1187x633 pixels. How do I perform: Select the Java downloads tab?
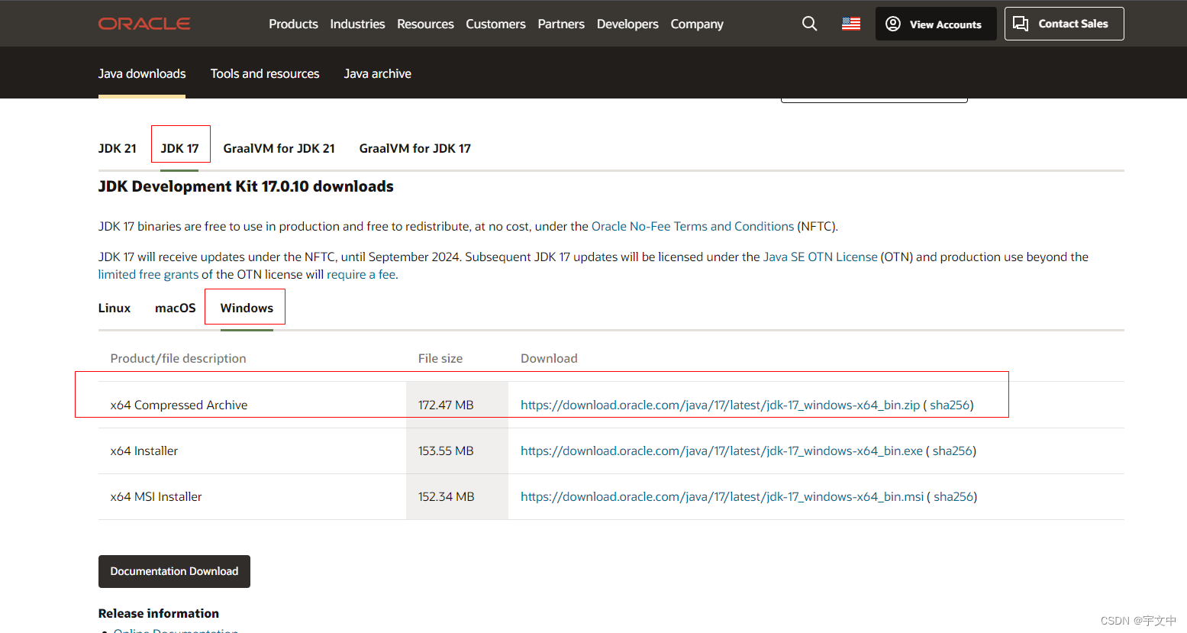tap(142, 73)
